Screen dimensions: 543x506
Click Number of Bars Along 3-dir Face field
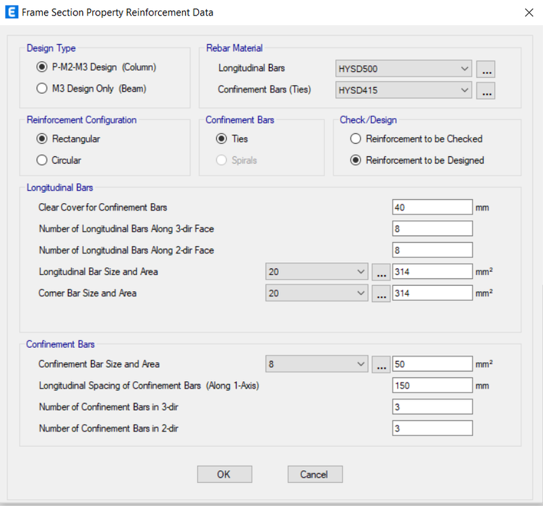432,229
